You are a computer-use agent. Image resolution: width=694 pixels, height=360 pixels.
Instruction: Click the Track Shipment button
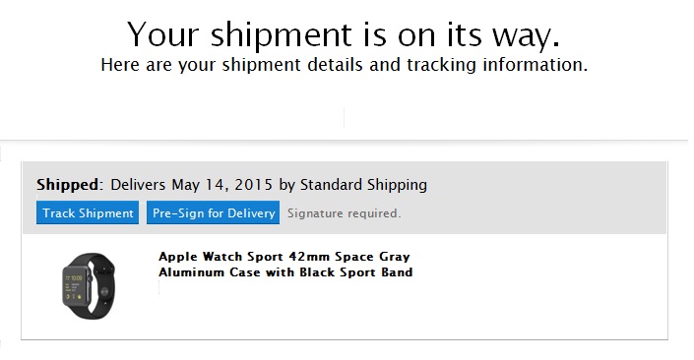coord(88,212)
